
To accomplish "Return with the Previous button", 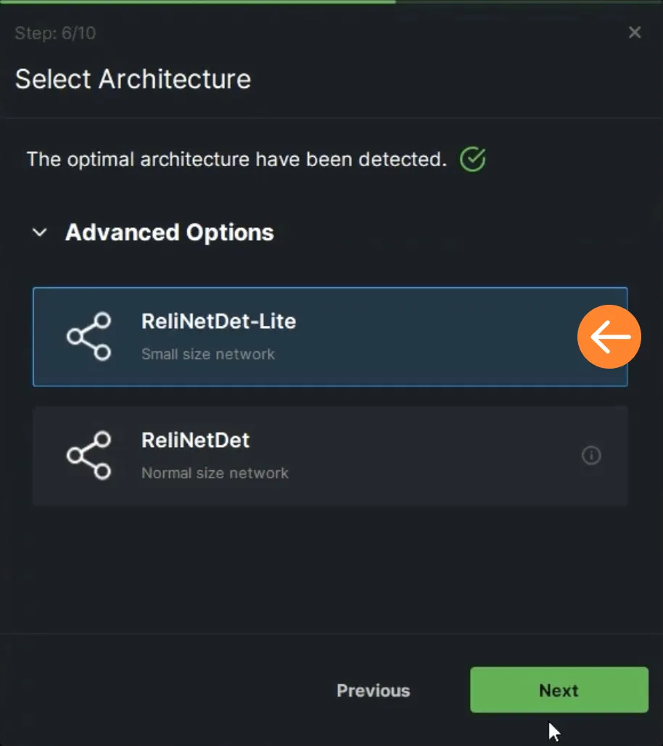I will 374,690.
